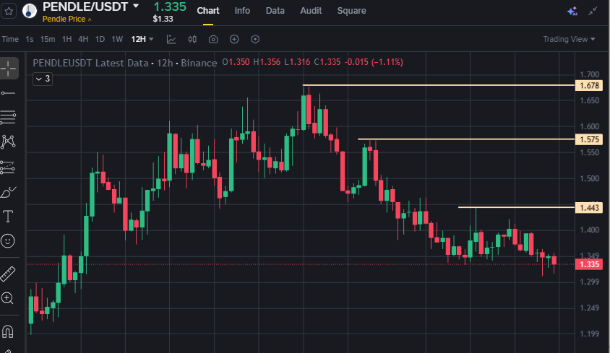Switch to the Chart tab

coord(207,11)
